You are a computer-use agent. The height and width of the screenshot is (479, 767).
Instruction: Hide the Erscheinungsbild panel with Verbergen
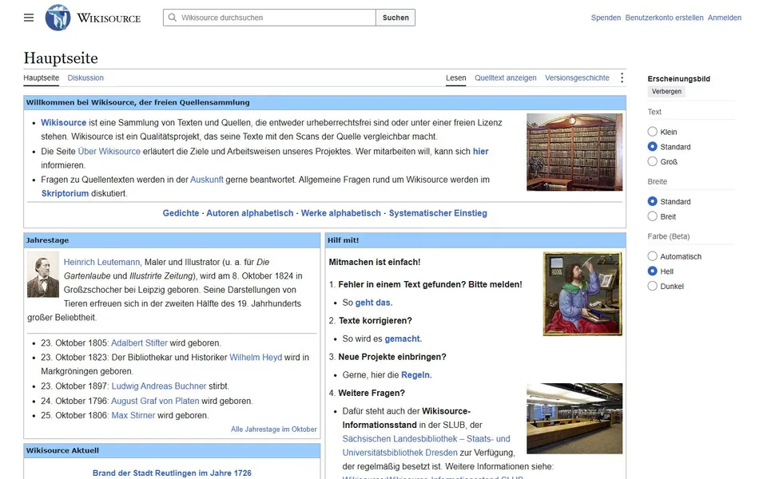click(666, 91)
